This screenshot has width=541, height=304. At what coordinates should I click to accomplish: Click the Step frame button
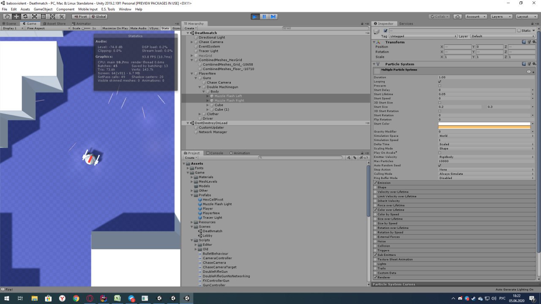[273, 16]
